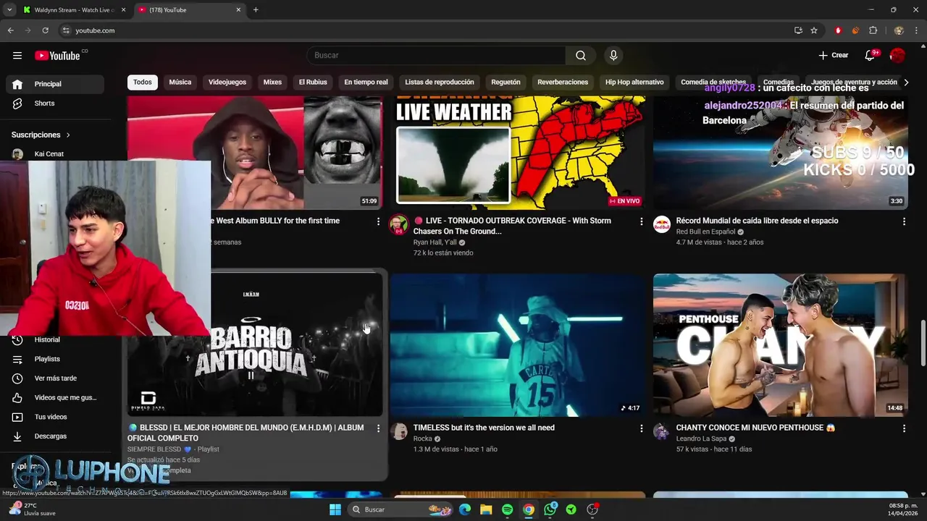Screen dimensions: 927x521
Task: Reload the page
Action: click(45, 30)
